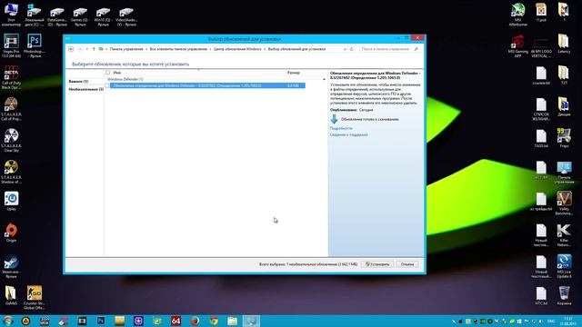Collapse the Windows Defender group arrow
Image resolution: width=582 pixels, height=327 pixels.
click(x=324, y=79)
